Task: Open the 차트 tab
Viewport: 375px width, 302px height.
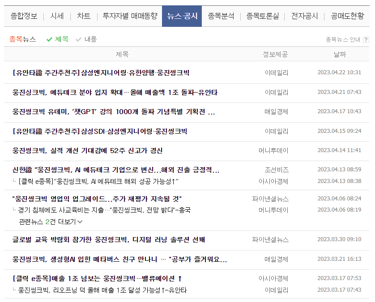Action: 84,16
